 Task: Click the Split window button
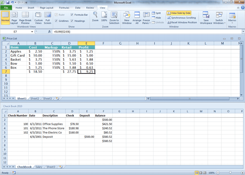point(156,13)
